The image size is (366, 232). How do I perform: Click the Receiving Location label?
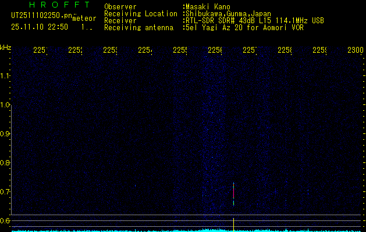click(141, 14)
